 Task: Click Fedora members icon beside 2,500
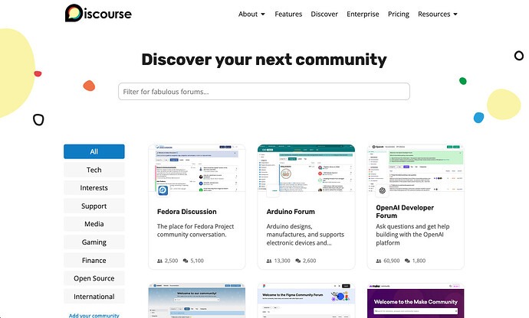pyautogui.click(x=159, y=261)
